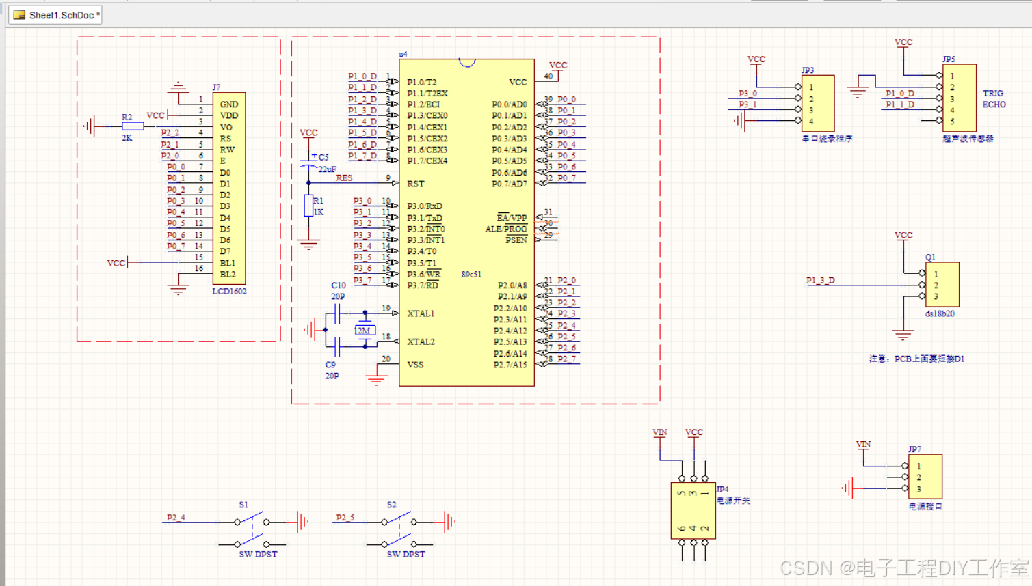
Task: Select JP7 power connector component
Action: (925, 477)
